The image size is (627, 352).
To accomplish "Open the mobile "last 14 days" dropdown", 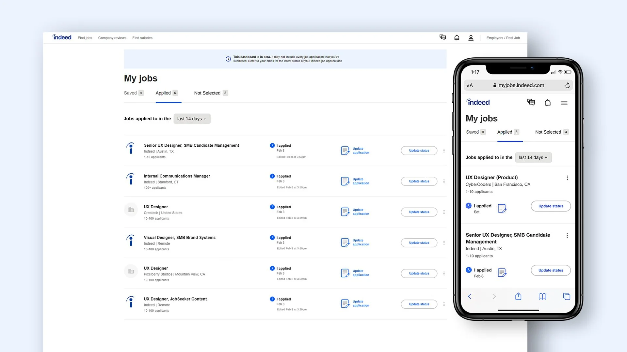I will pos(533,157).
